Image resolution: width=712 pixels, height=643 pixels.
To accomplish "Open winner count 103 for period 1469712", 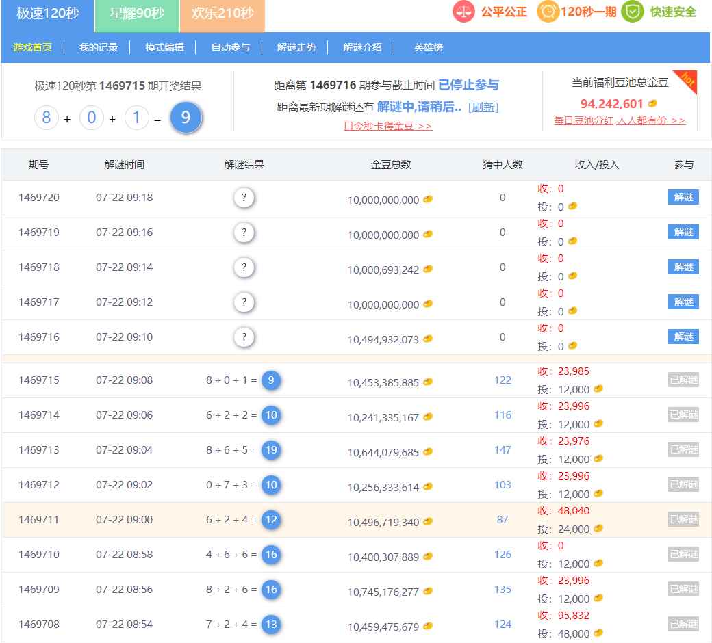I will [503, 485].
